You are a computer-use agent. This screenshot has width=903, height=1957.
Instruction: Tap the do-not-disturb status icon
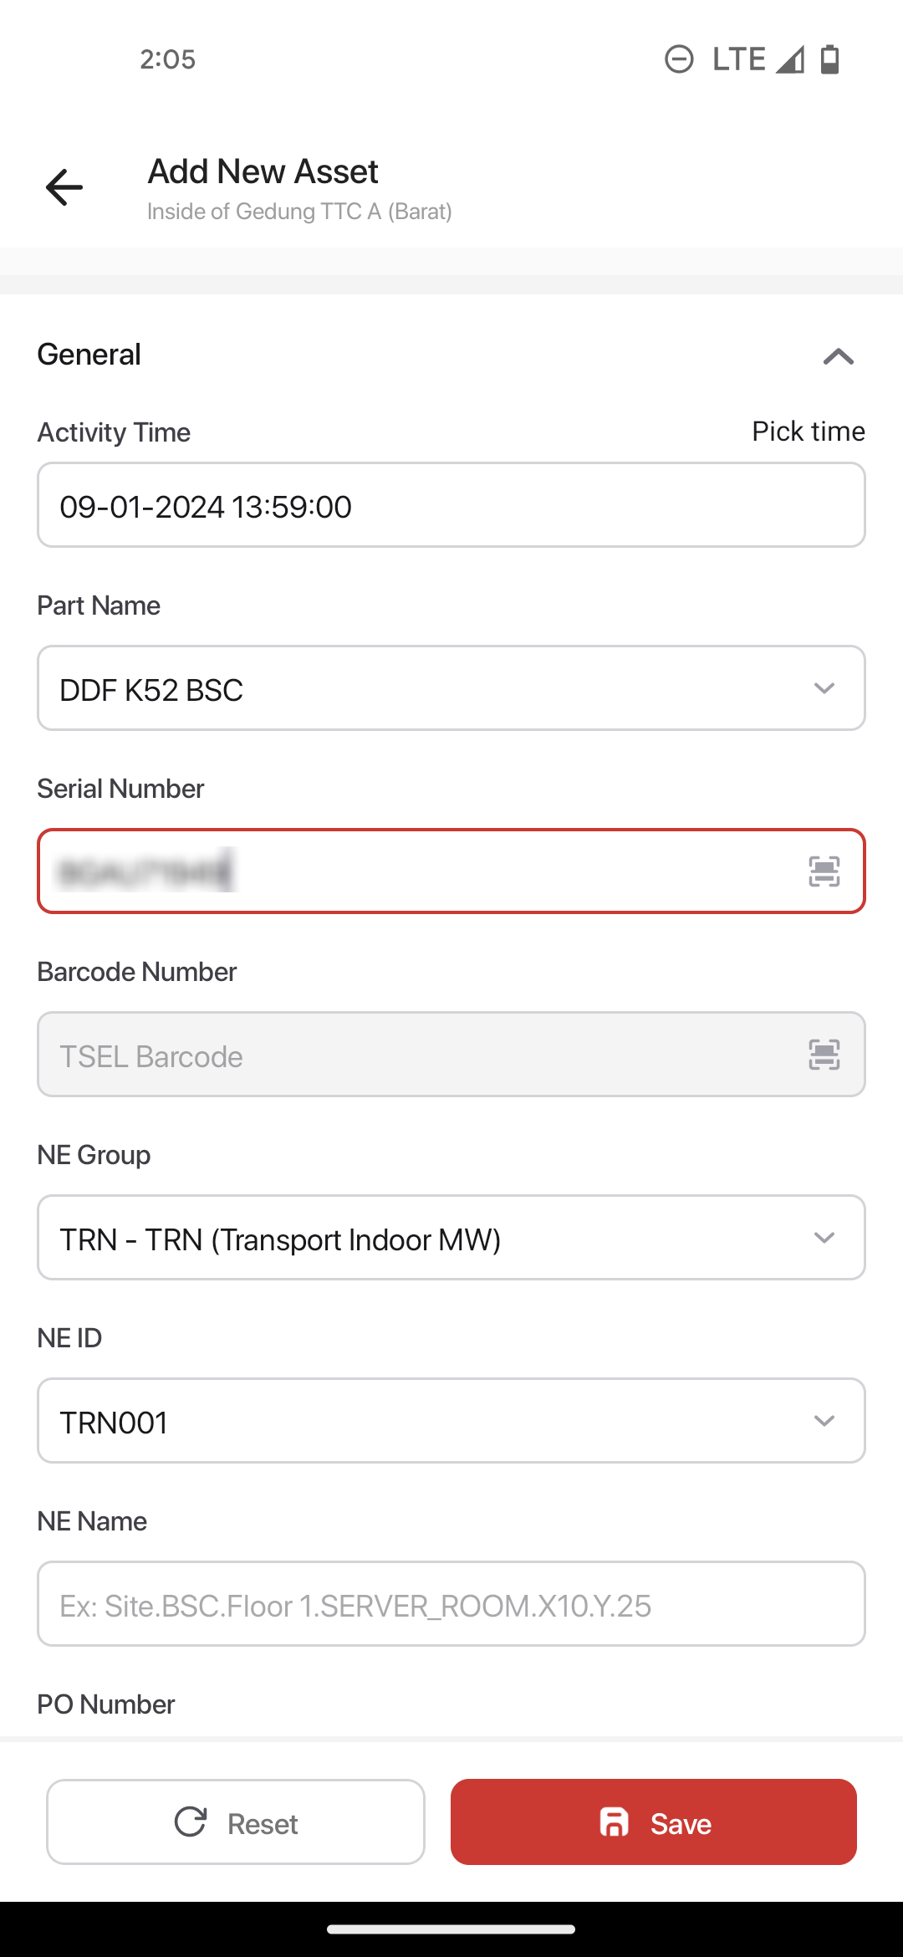pos(679,59)
